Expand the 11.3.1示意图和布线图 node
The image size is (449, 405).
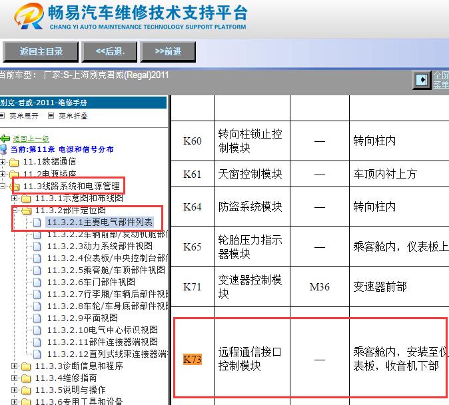coord(14,199)
